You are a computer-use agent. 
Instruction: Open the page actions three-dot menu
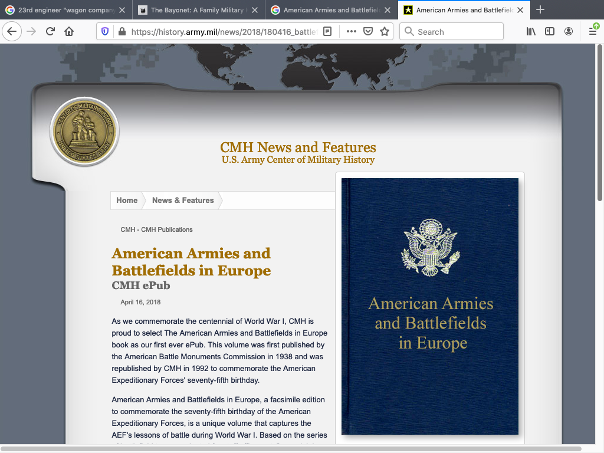point(352,32)
